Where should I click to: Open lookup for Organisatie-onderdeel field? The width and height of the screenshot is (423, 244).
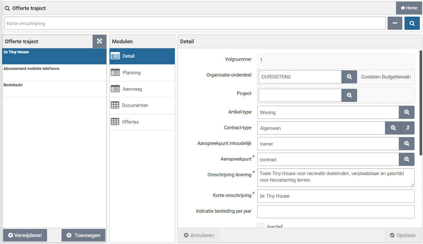pyautogui.click(x=349, y=77)
